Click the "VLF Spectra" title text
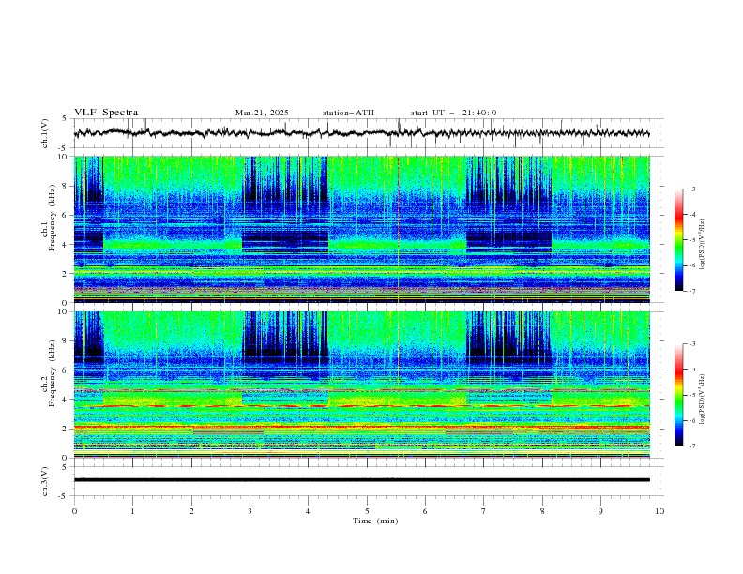 (106, 113)
